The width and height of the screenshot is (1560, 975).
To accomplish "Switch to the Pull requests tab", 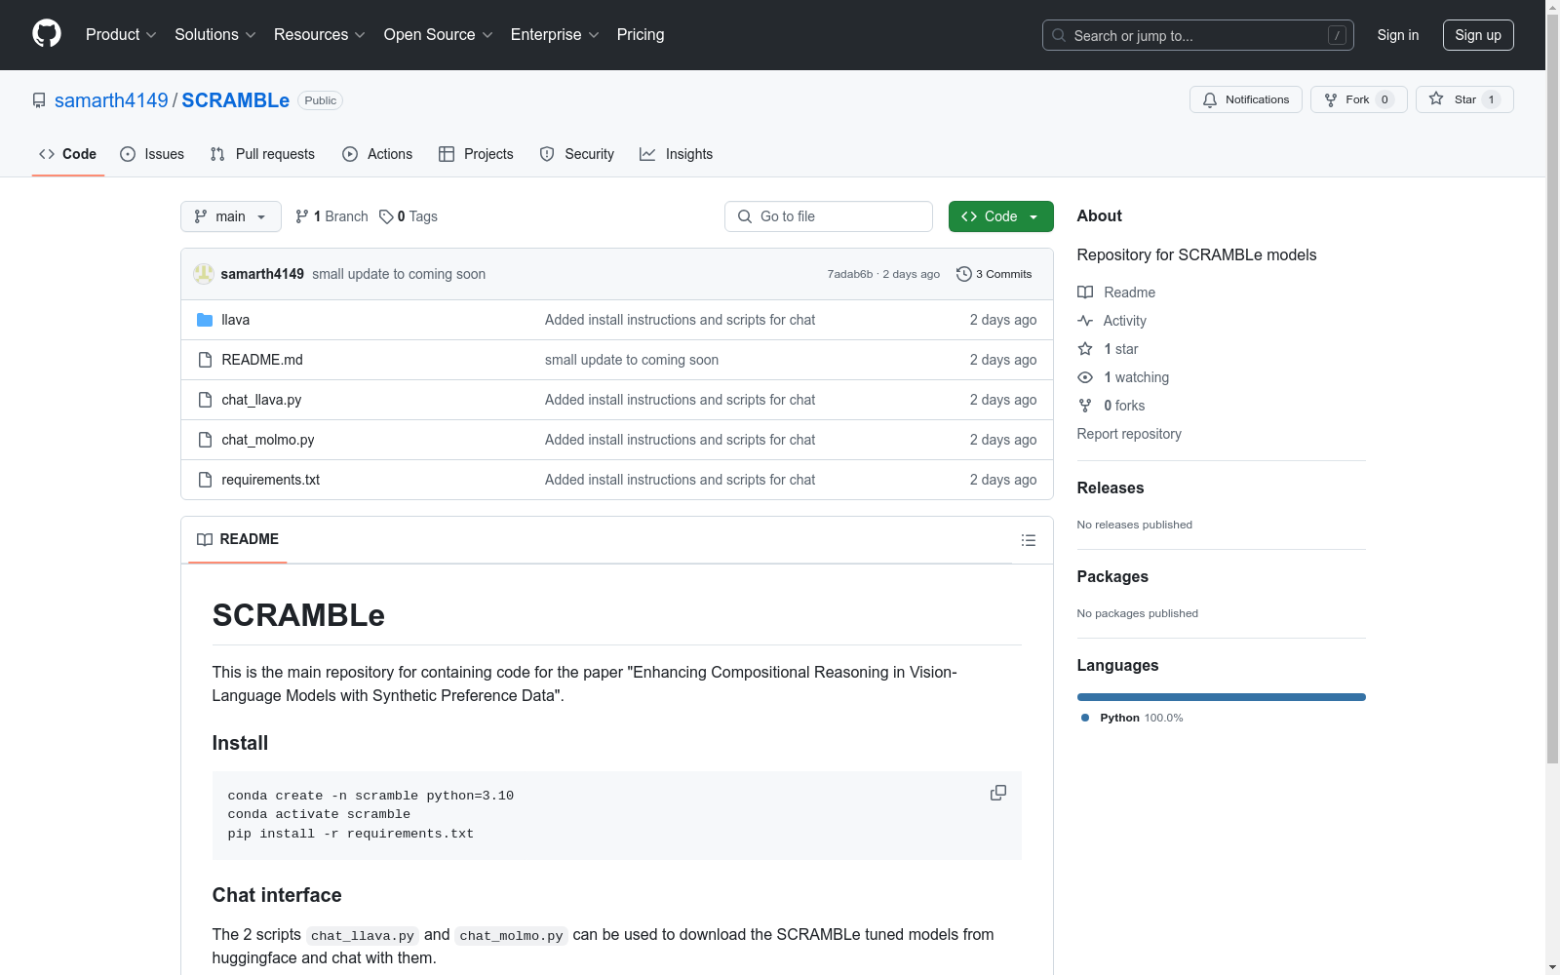I will pyautogui.click(x=262, y=154).
